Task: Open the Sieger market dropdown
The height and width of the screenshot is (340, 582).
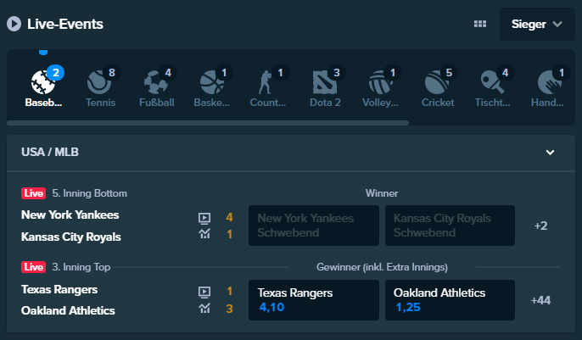Action: (537, 24)
